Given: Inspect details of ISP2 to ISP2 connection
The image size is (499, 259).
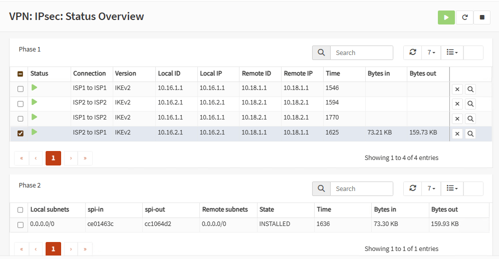Looking at the screenshot, I should pos(470,104).
